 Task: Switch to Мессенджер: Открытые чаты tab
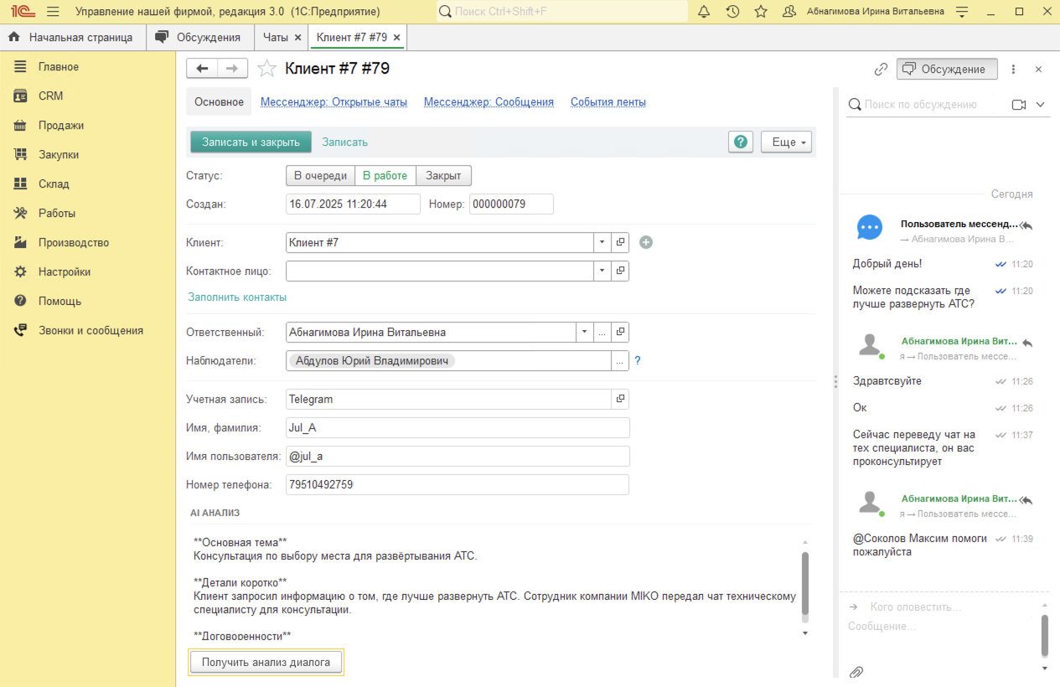point(334,102)
